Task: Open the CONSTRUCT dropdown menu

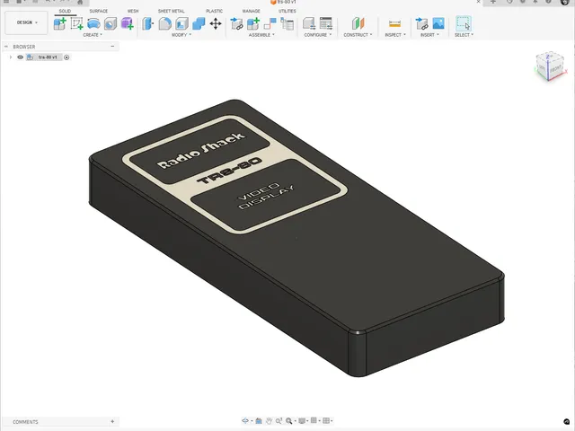Action: tap(358, 35)
